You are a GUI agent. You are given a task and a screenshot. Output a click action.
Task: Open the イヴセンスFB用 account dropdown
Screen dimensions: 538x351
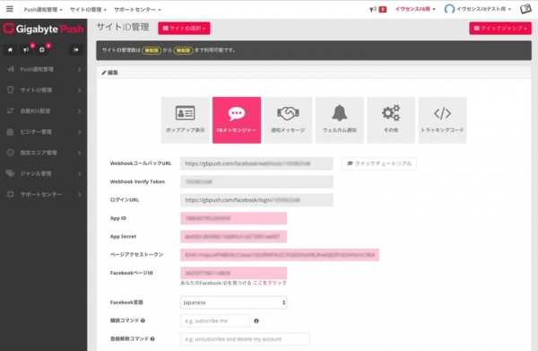tap(415, 9)
